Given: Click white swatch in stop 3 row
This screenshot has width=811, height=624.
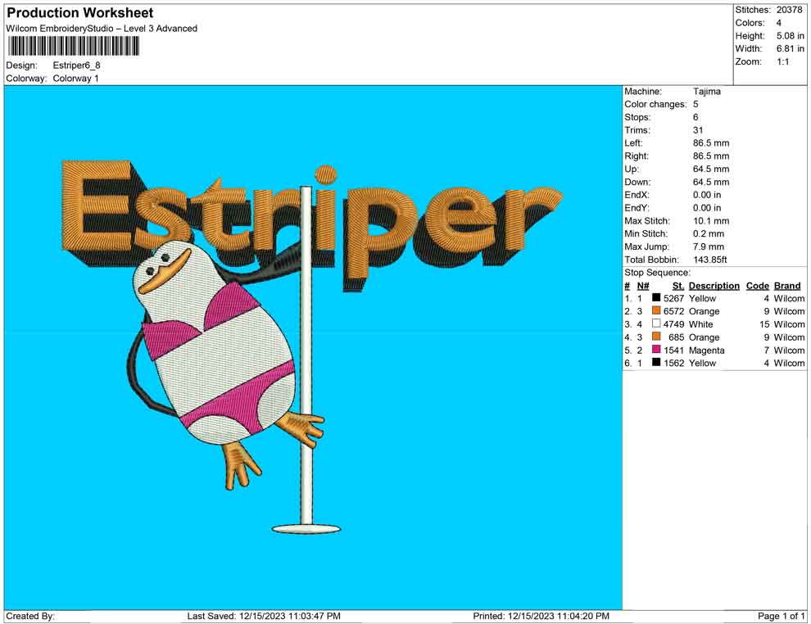Looking at the screenshot, I should click(x=656, y=323).
